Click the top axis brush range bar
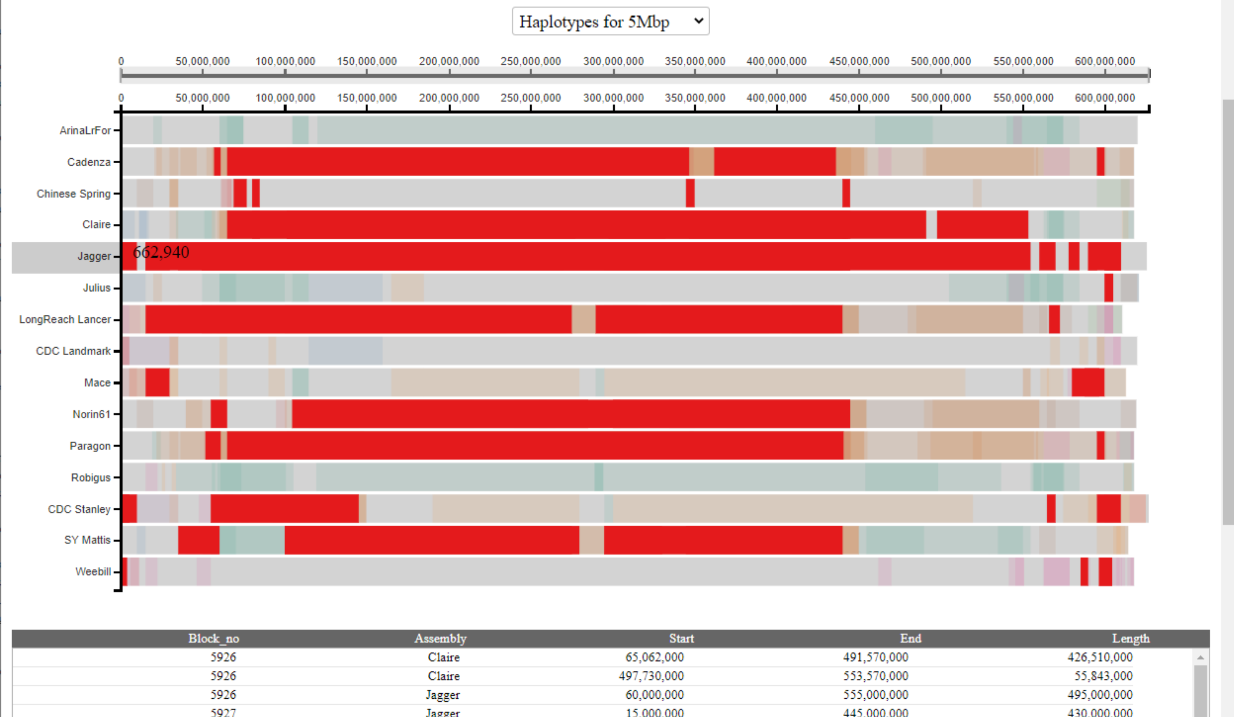The height and width of the screenshot is (717, 1234). [635, 75]
